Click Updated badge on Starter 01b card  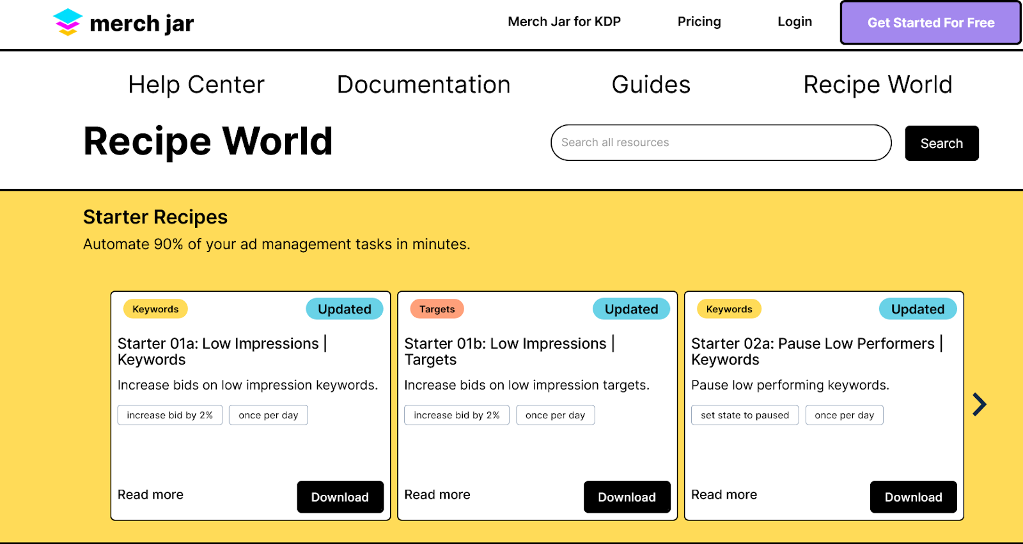click(x=632, y=309)
